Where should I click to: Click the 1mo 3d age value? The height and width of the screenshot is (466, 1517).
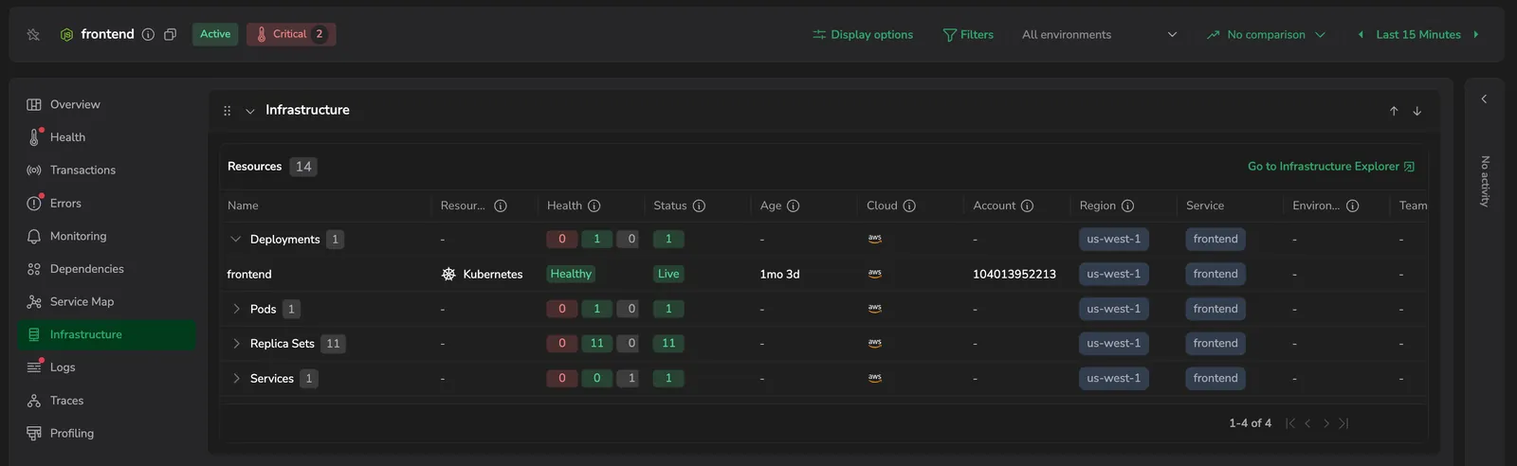[x=779, y=275]
